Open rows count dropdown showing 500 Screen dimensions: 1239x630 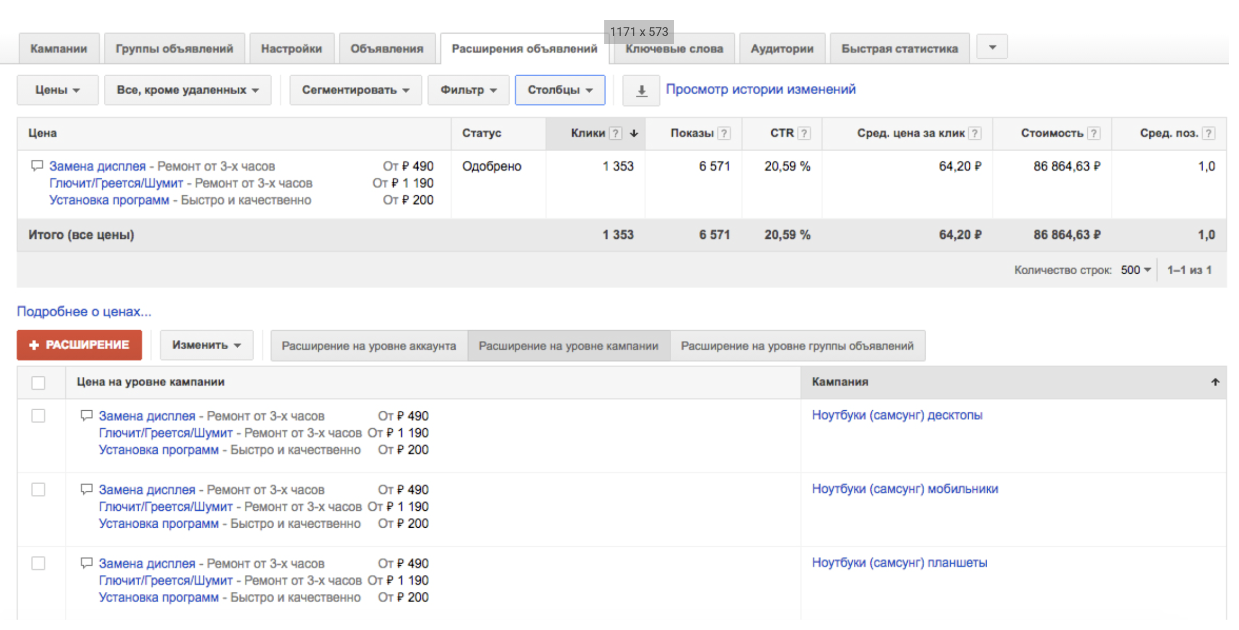pos(1136,270)
